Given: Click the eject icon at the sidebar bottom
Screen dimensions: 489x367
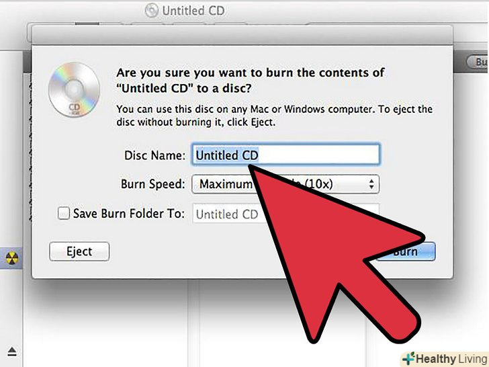Looking at the screenshot, I should coord(12,351).
